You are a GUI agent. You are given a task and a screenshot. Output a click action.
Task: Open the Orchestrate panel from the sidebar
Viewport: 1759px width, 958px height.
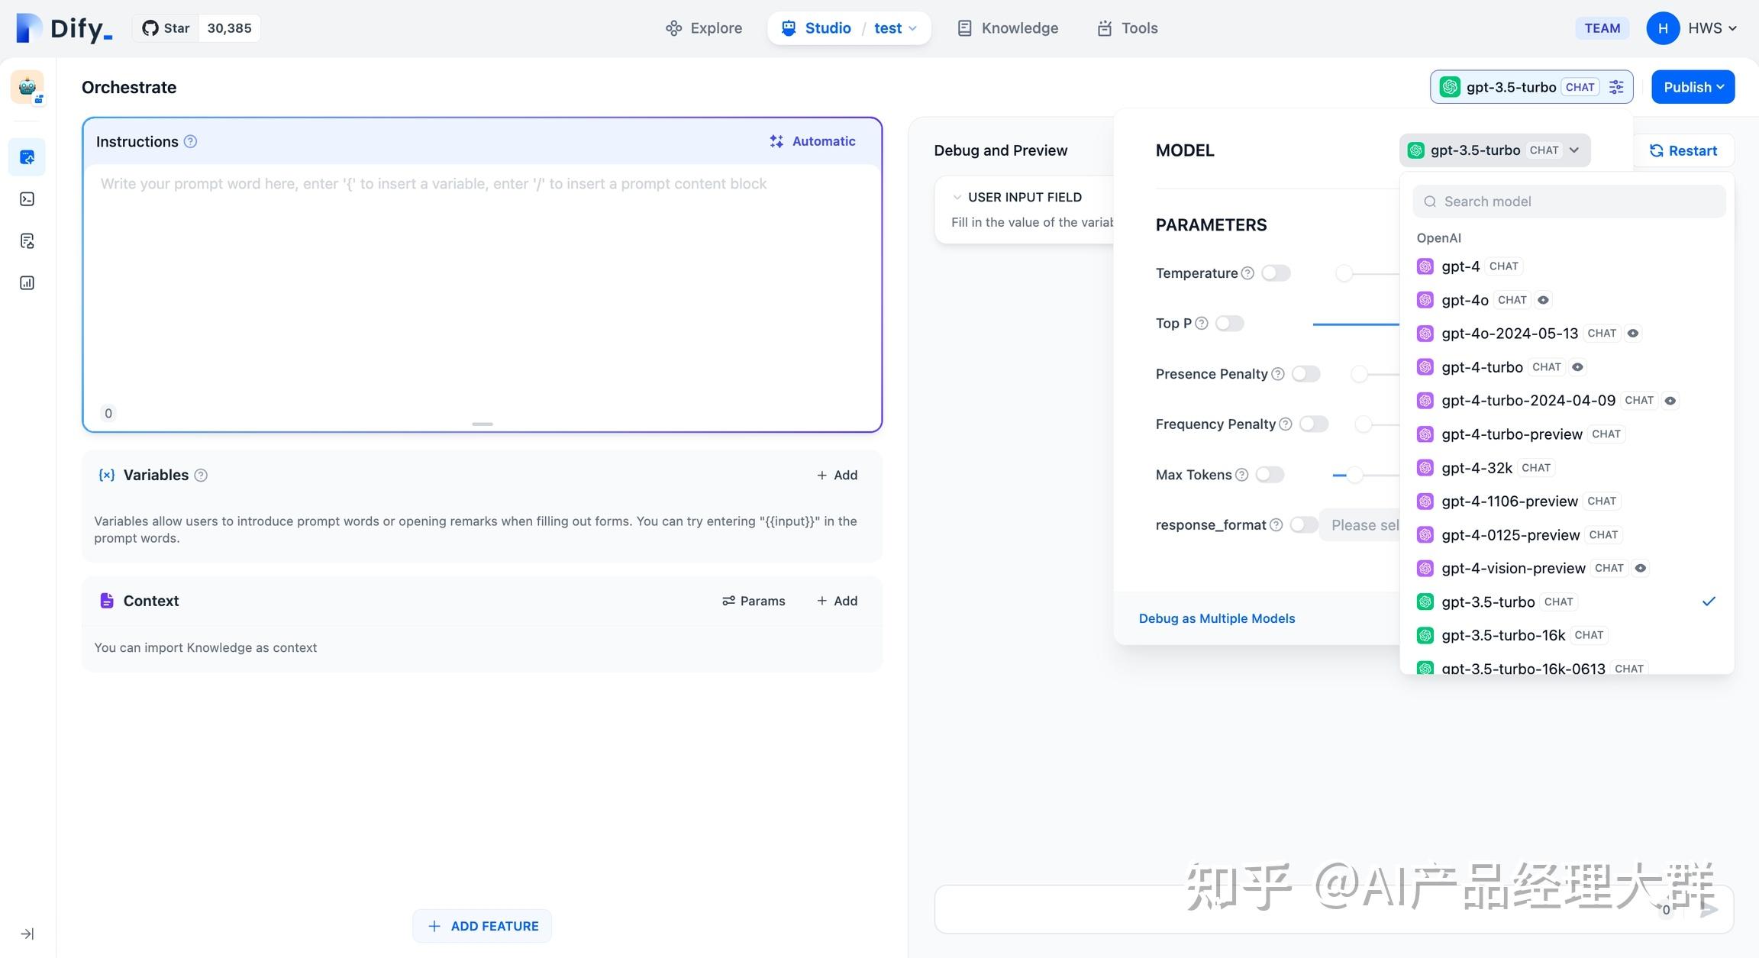[27, 156]
